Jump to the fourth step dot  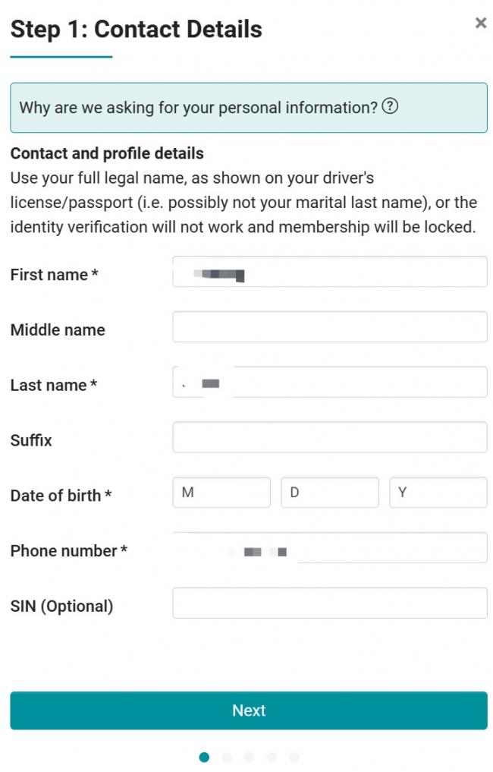tap(272, 757)
